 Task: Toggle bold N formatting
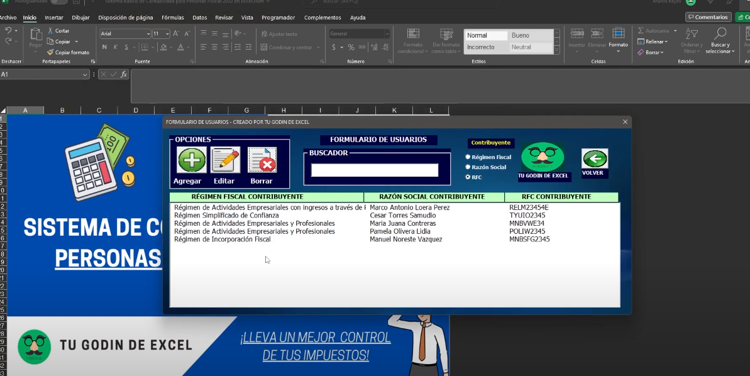pyautogui.click(x=104, y=47)
